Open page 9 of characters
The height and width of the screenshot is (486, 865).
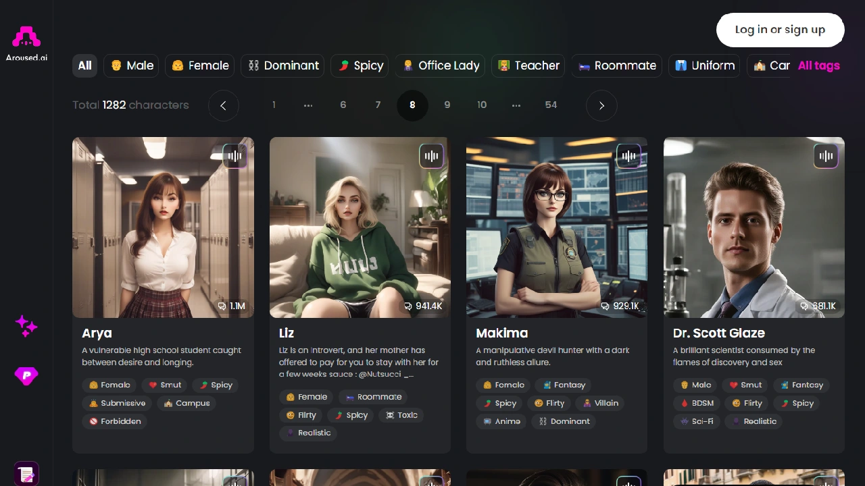pos(447,105)
